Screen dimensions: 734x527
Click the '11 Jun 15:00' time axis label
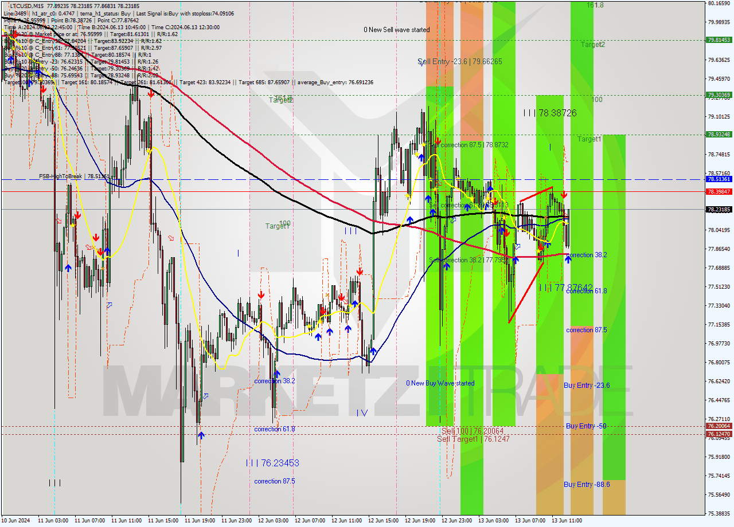point(163,521)
